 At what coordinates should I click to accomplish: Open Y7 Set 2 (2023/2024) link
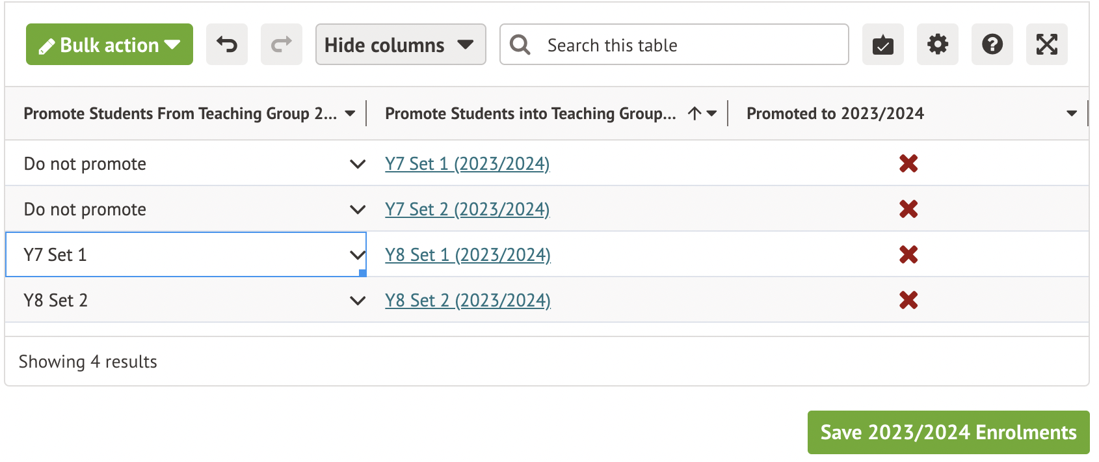point(467,210)
